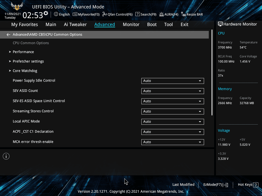Image resolution: width=262 pixels, height=196 pixels.
Task: Select the Local APIC Mode label
Action: click(26, 121)
